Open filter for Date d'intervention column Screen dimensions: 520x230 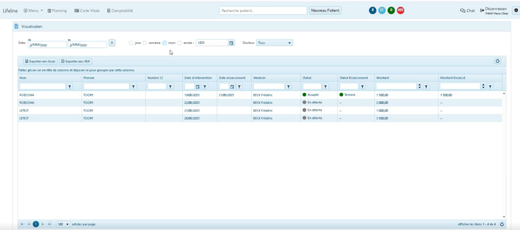pyautogui.click(x=205, y=86)
